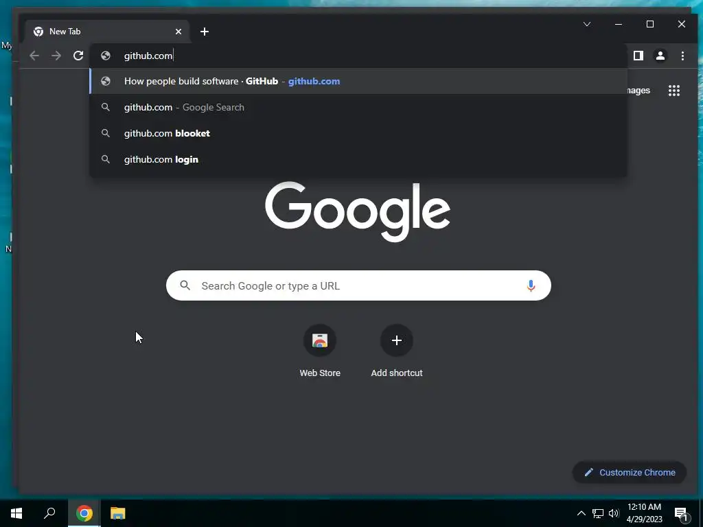Click the Search Google or type a URL box
Screen dimensions: 703x527
[x=358, y=285]
